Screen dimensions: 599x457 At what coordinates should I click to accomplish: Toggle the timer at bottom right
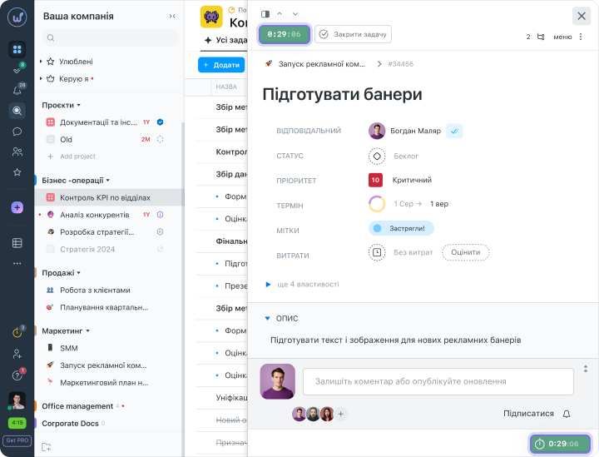pos(560,444)
